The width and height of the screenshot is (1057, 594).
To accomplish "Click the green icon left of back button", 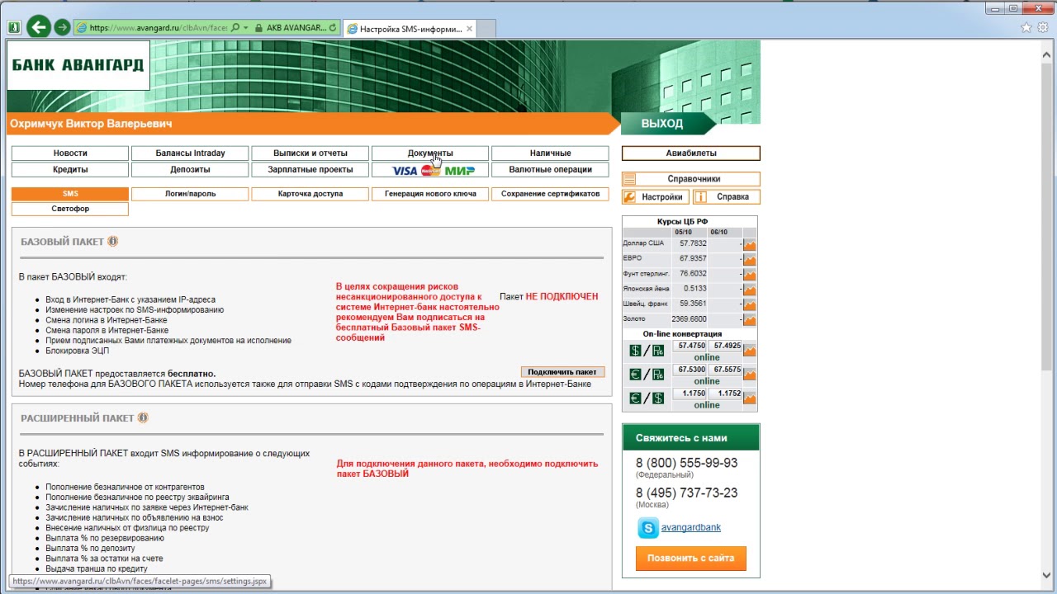I will click(x=14, y=27).
